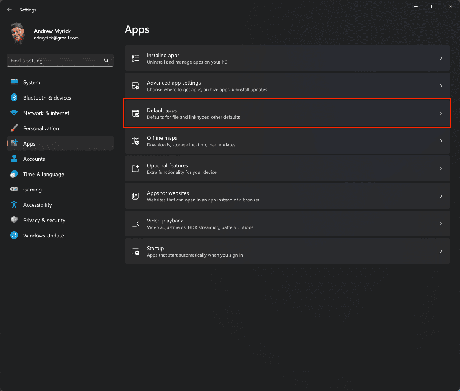Click the Accessibility figure icon

click(14, 204)
